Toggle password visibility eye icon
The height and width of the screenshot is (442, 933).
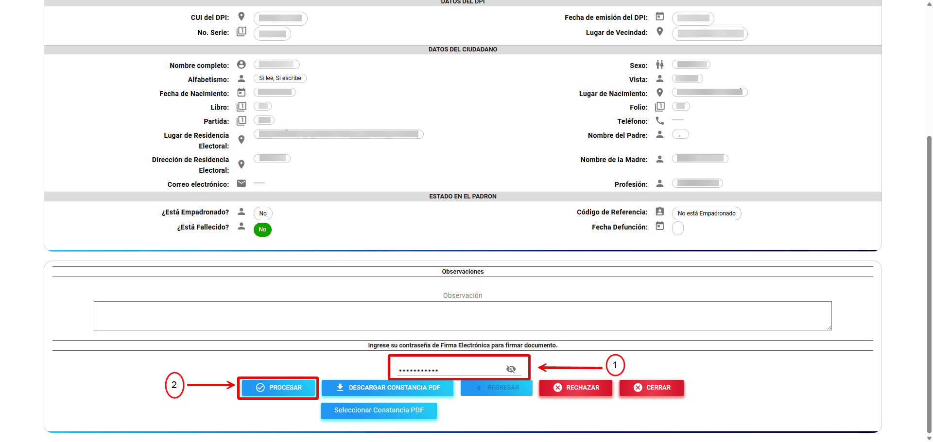511,369
